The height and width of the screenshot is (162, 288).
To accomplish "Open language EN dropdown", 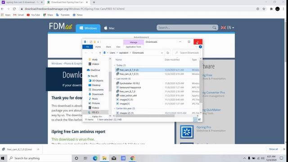I will coord(227,27).
